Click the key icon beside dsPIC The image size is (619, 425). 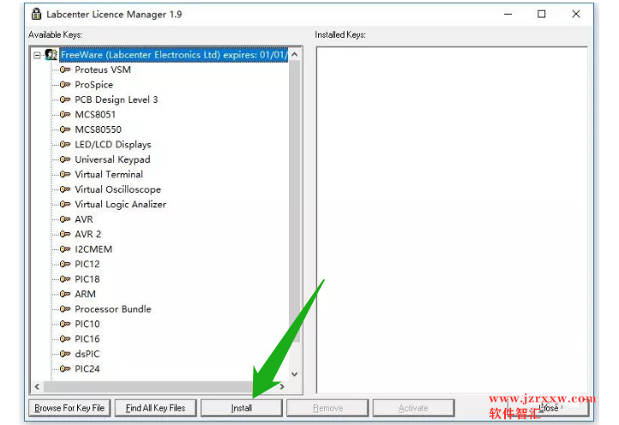point(65,354)
